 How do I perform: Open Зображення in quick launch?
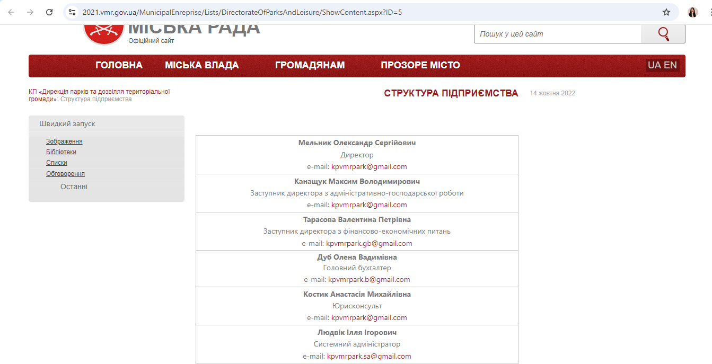click(x=64, y=141)
